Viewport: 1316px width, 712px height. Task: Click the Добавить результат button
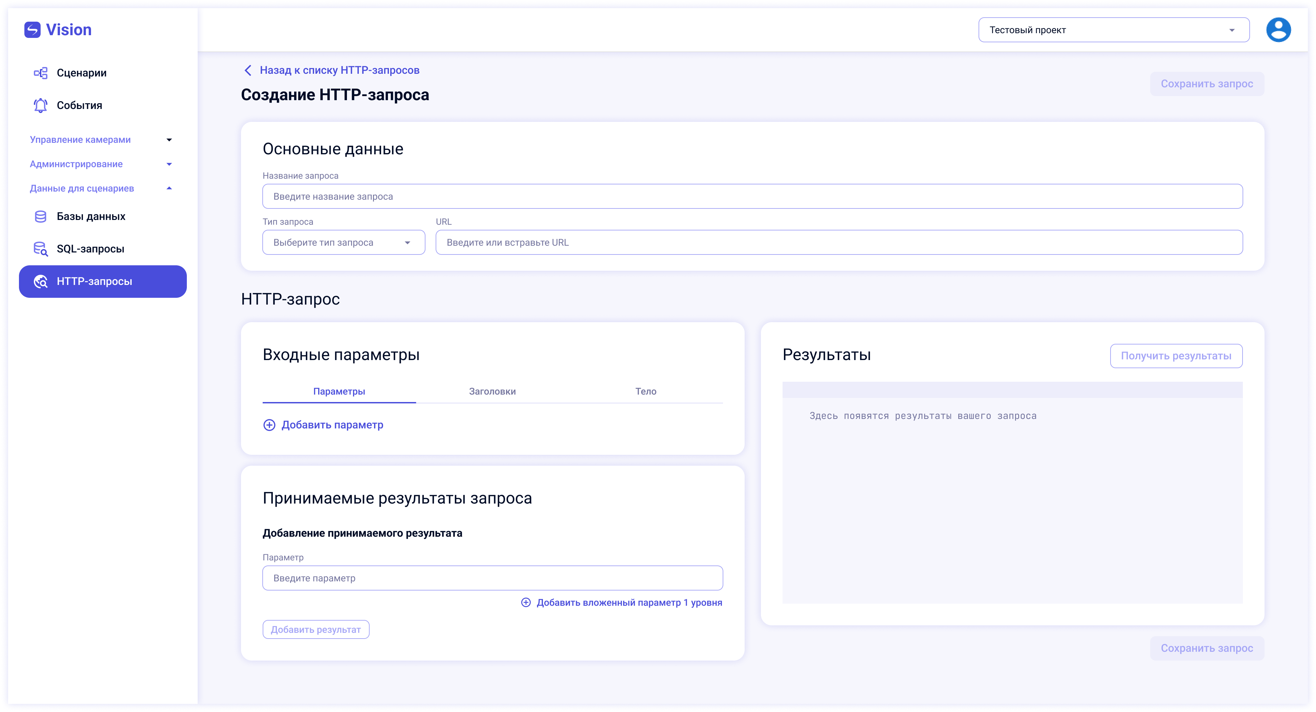[x=316, y=630]
